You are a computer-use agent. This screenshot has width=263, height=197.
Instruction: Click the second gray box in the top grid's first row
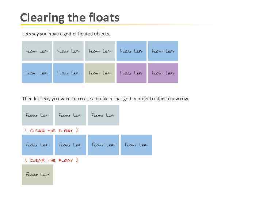68,51
